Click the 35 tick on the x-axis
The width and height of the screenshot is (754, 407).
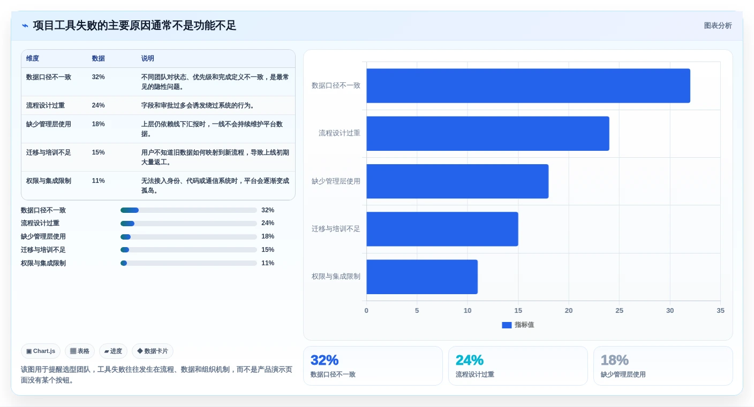point(720,311)
